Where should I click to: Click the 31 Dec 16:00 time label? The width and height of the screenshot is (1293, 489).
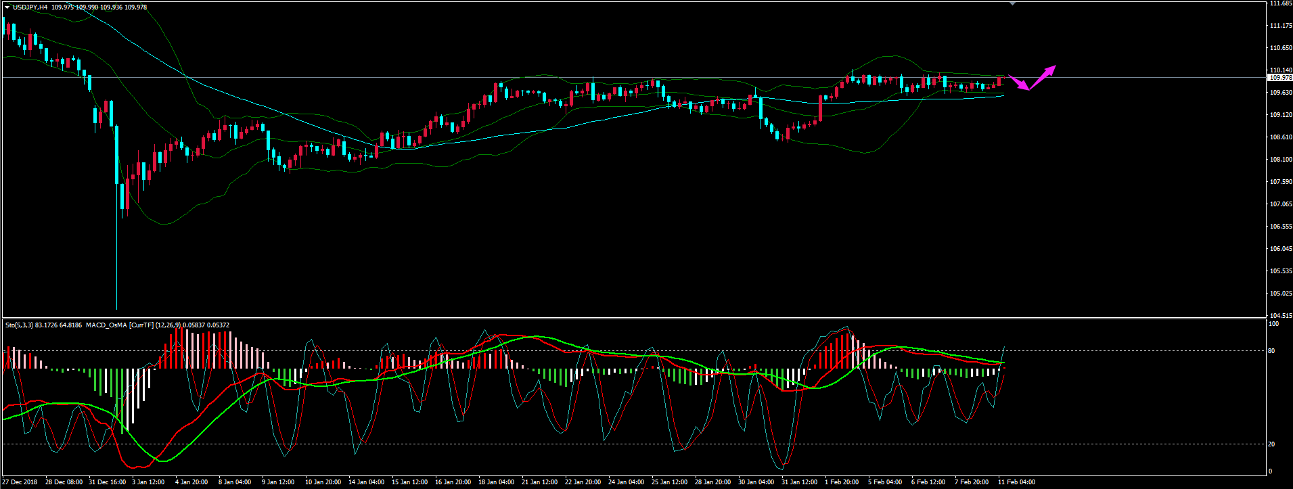[108, 482]
